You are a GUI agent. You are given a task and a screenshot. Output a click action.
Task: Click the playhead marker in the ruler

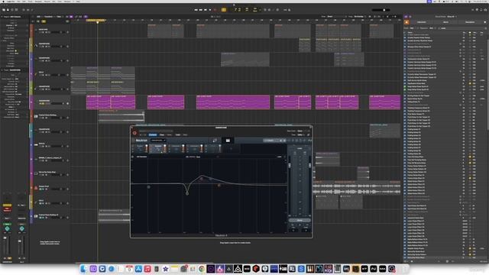tap(97, 22)
